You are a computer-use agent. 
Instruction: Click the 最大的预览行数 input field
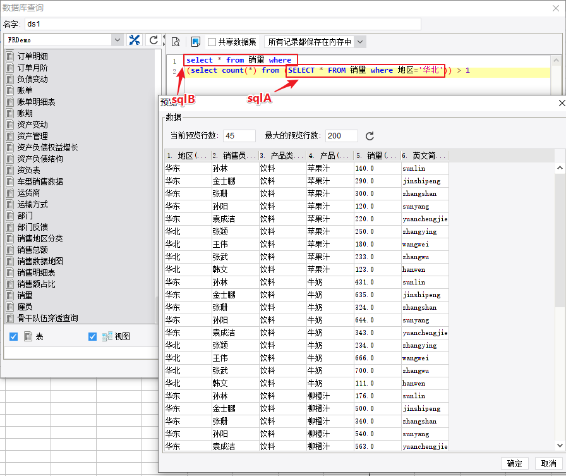click(x=342, y=136)
